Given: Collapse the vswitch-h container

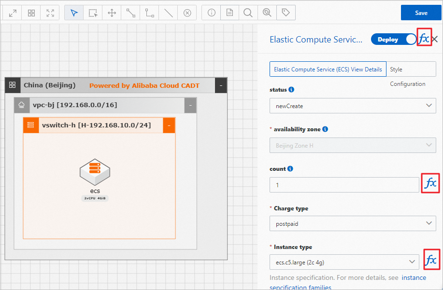Looking at the screenshot, I should click(x=169, y=125).
